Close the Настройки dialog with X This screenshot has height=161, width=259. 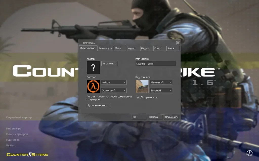[x=178, y=43]
